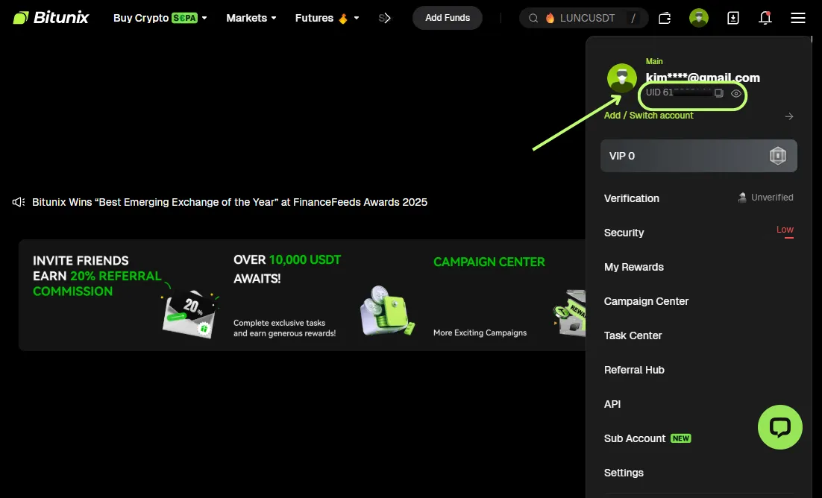
Task: Open the wallet icon in top bar
Action: [x=665, y=18]
